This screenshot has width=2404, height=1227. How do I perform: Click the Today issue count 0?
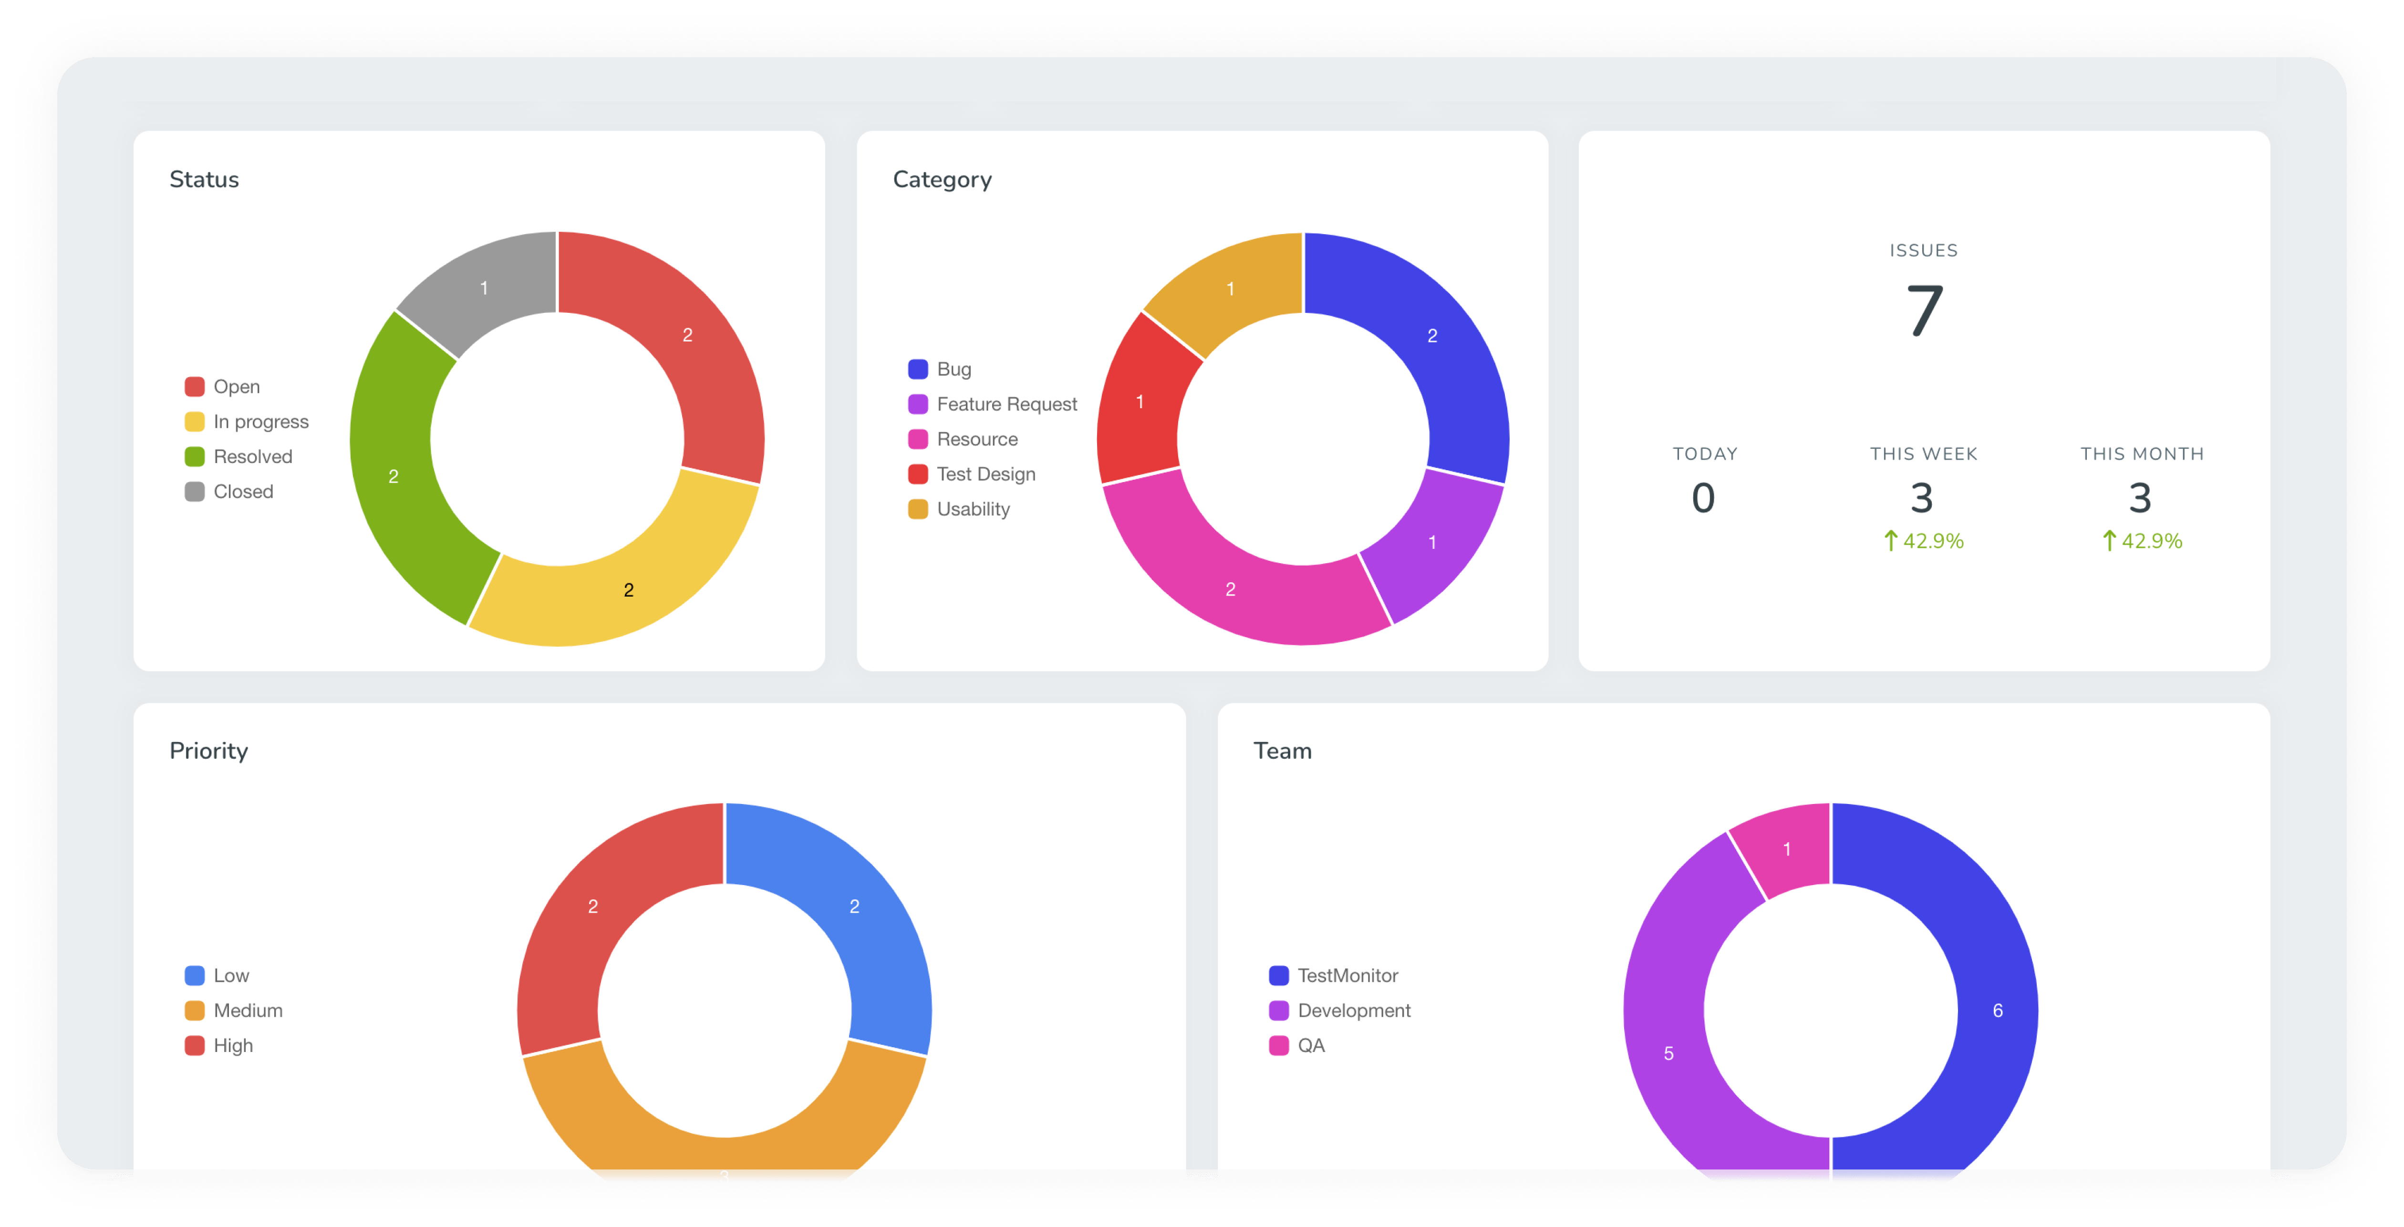coord(1703,498)
